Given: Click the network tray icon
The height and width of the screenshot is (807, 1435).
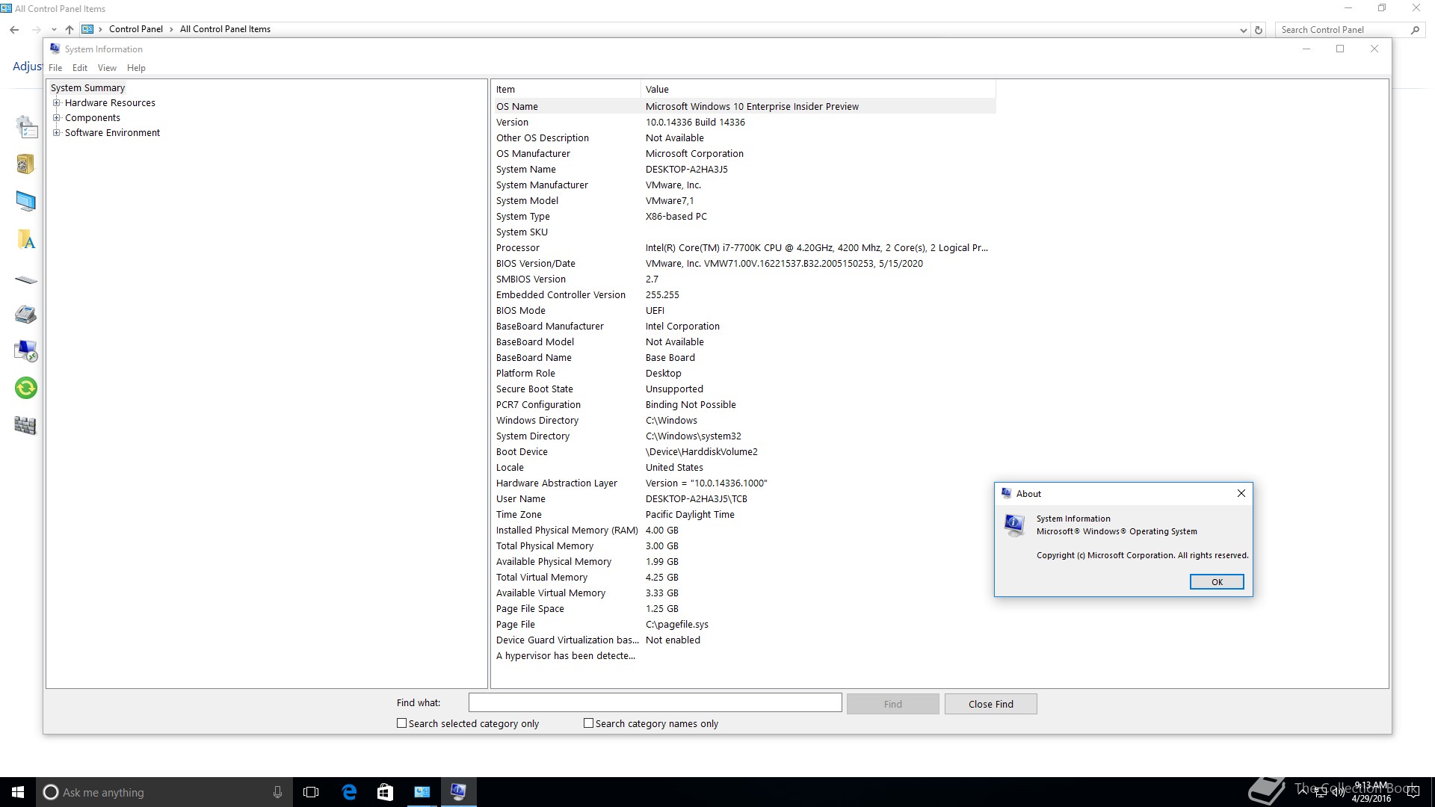Looking at the screenshot, I should tap(1321, 792).
